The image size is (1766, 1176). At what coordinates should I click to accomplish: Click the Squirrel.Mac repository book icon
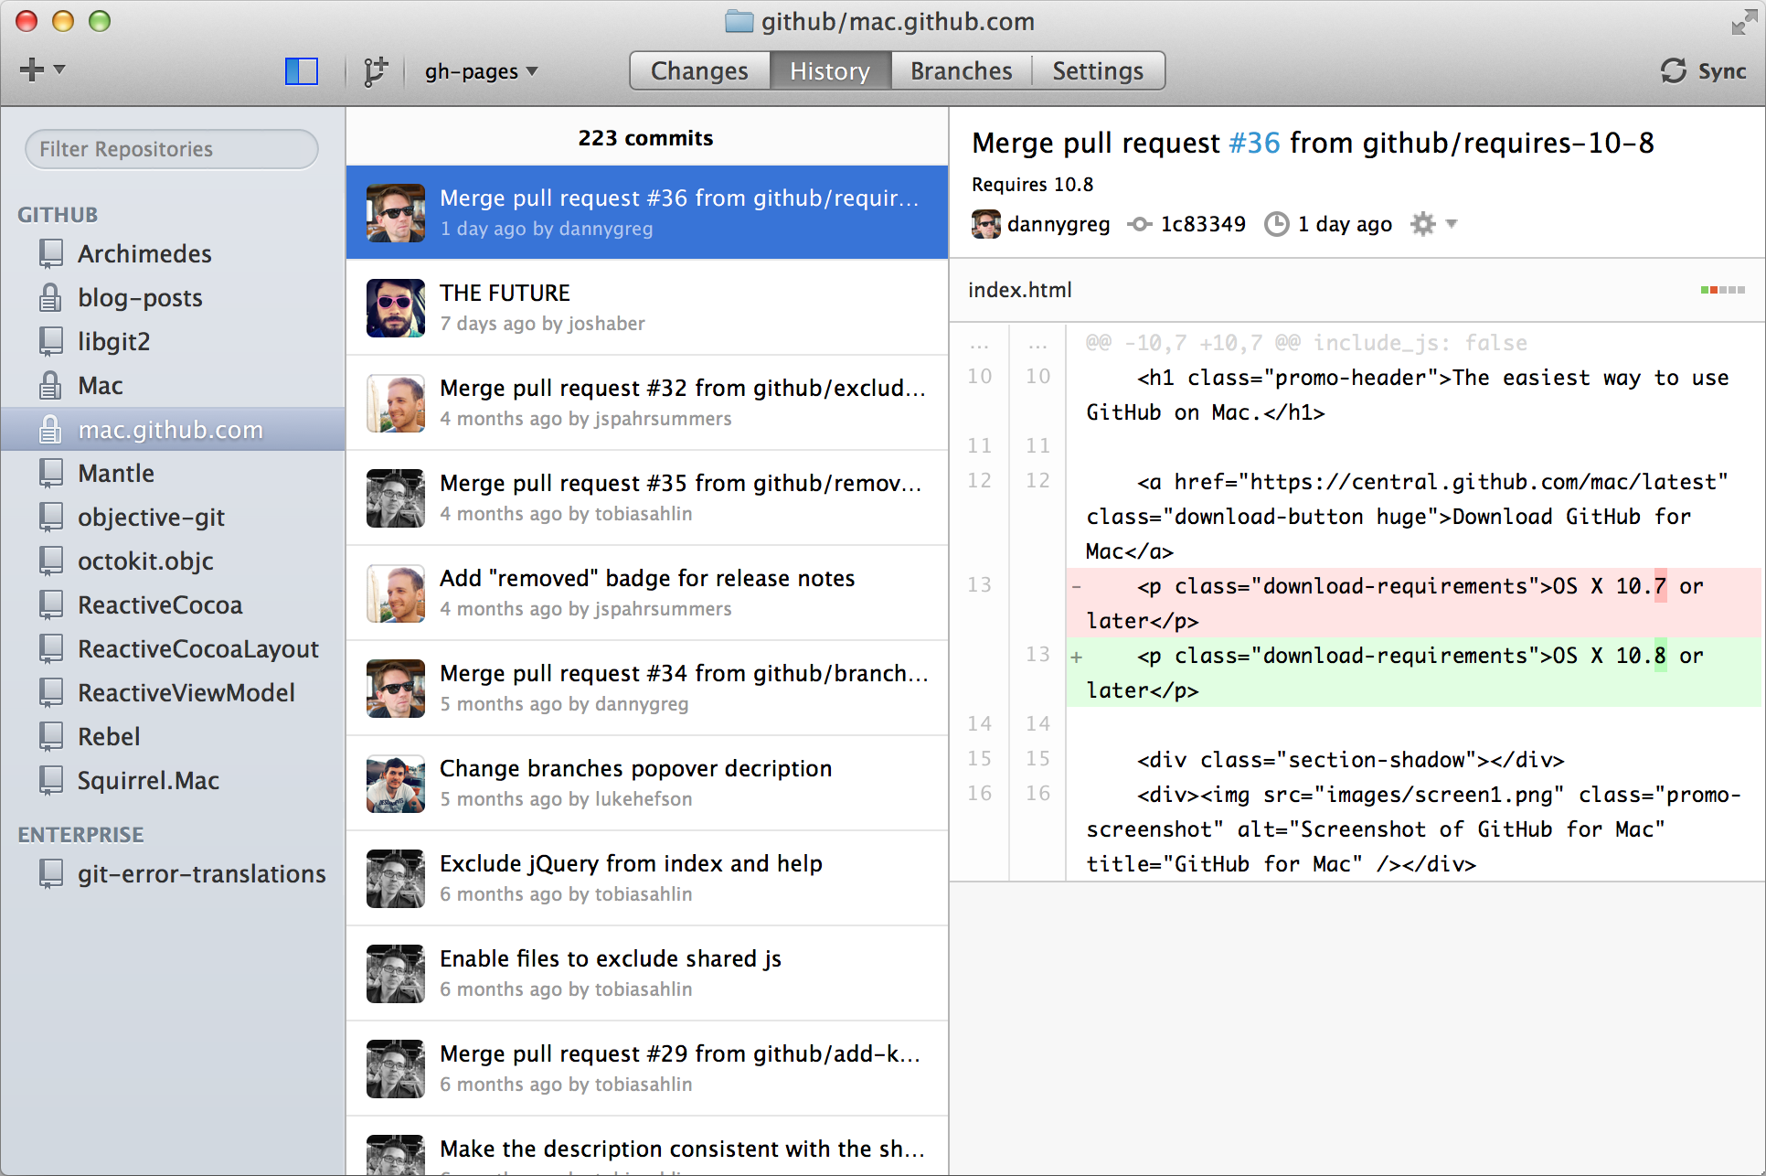click(51, 780)
